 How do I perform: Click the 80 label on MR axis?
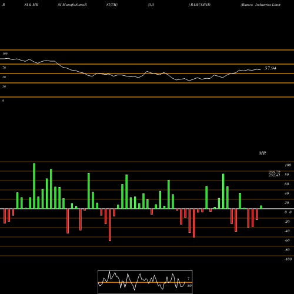(x=287, y=175)
